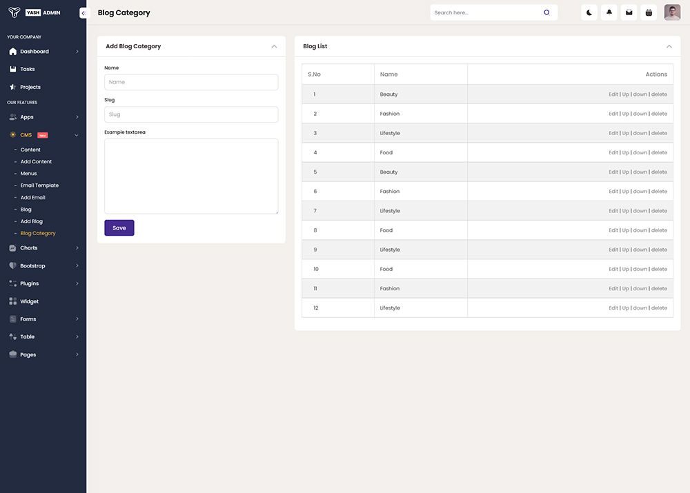Click the Yash Admin logo icon

point(14,12)
